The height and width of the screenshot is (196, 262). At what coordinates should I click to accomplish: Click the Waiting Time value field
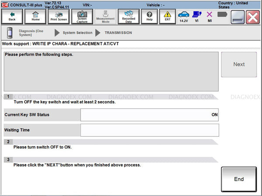(149, 130)
